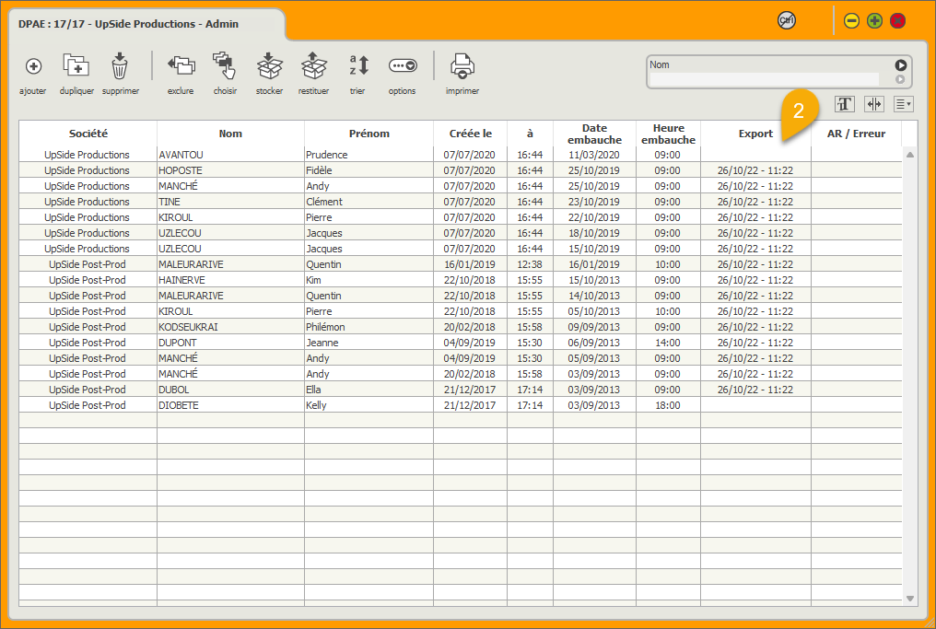Click hire date 06/09/2013

pos(594,343)
